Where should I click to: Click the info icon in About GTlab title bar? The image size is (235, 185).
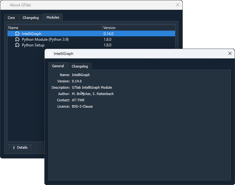click(5, 5)
